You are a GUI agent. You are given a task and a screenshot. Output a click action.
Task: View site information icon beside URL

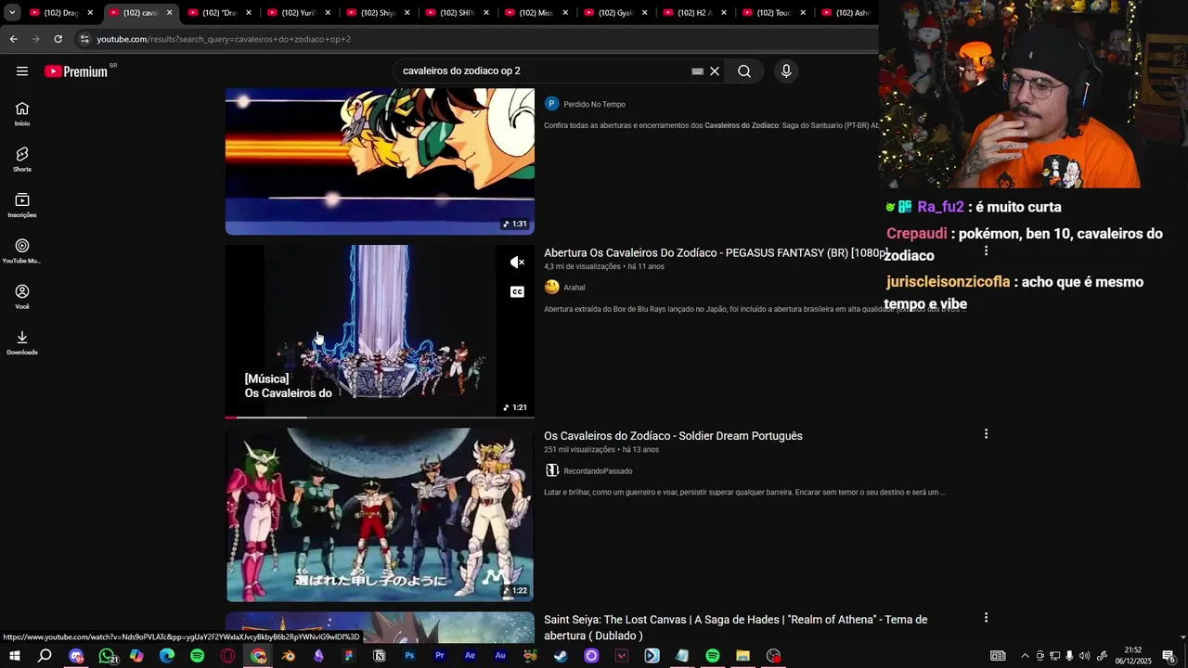84,39
